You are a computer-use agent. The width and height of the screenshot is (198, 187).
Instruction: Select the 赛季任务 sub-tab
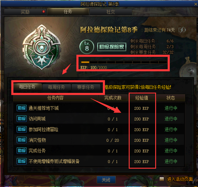[x=86, y=87]
